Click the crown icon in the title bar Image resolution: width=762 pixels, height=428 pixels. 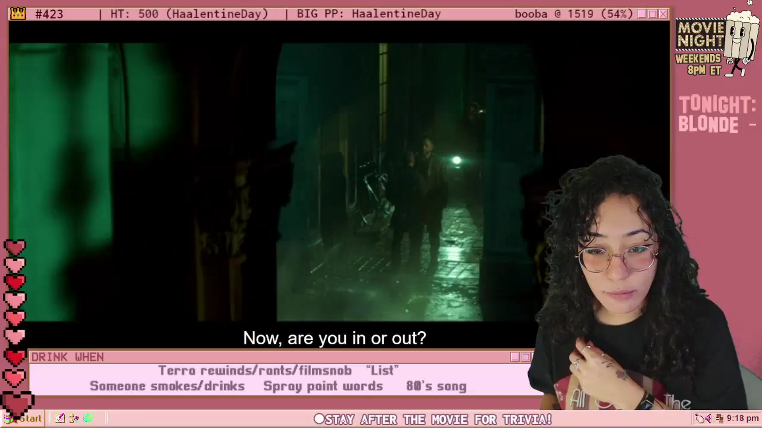click(x=18, y=14)
